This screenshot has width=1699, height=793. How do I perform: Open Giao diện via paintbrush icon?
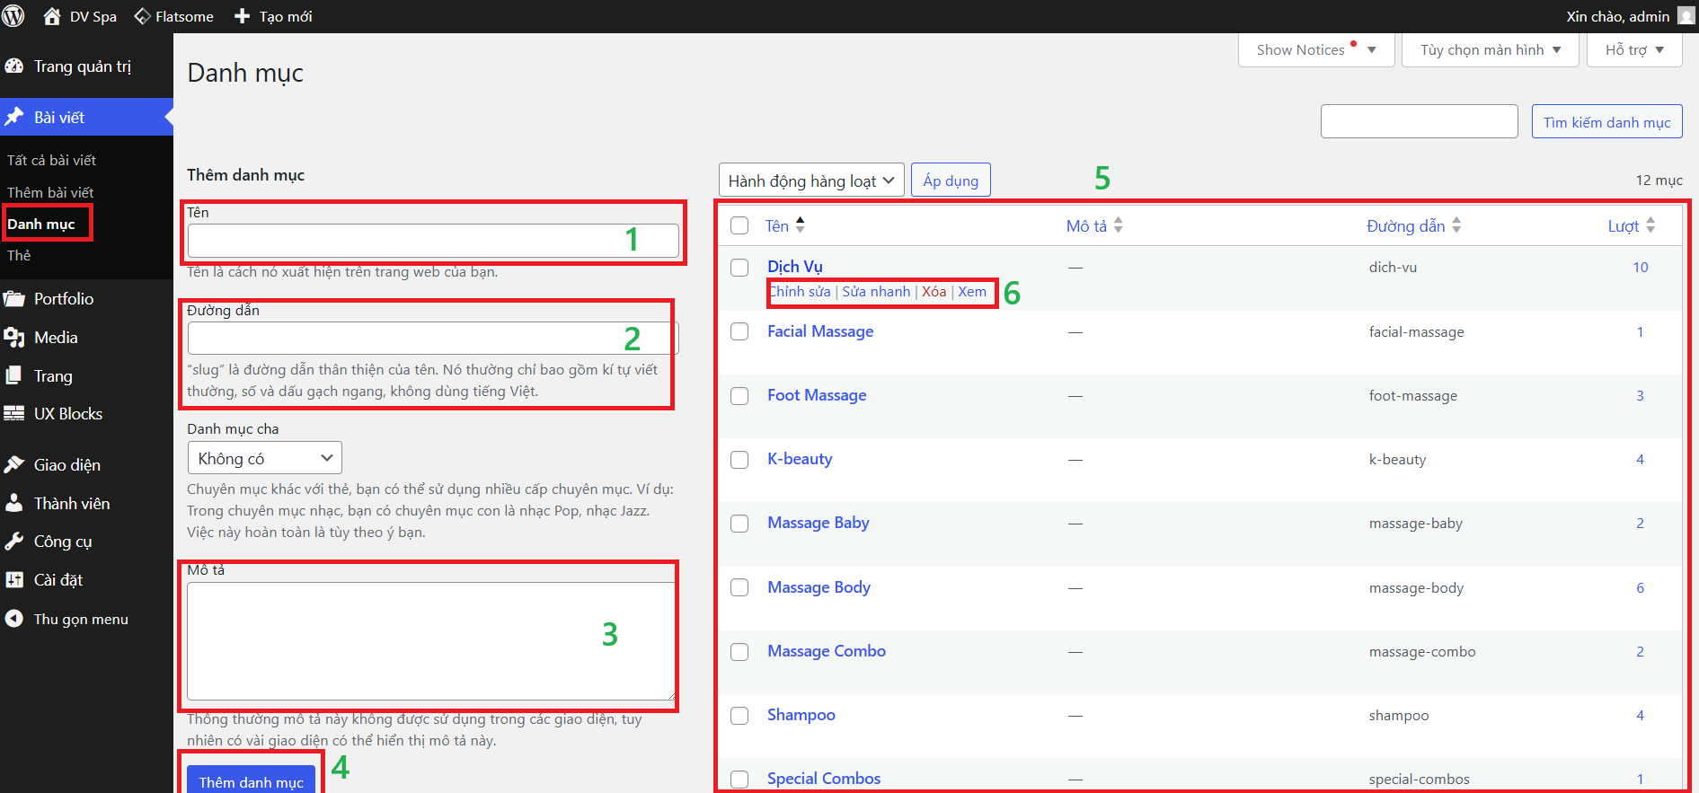tap(14, 465)
